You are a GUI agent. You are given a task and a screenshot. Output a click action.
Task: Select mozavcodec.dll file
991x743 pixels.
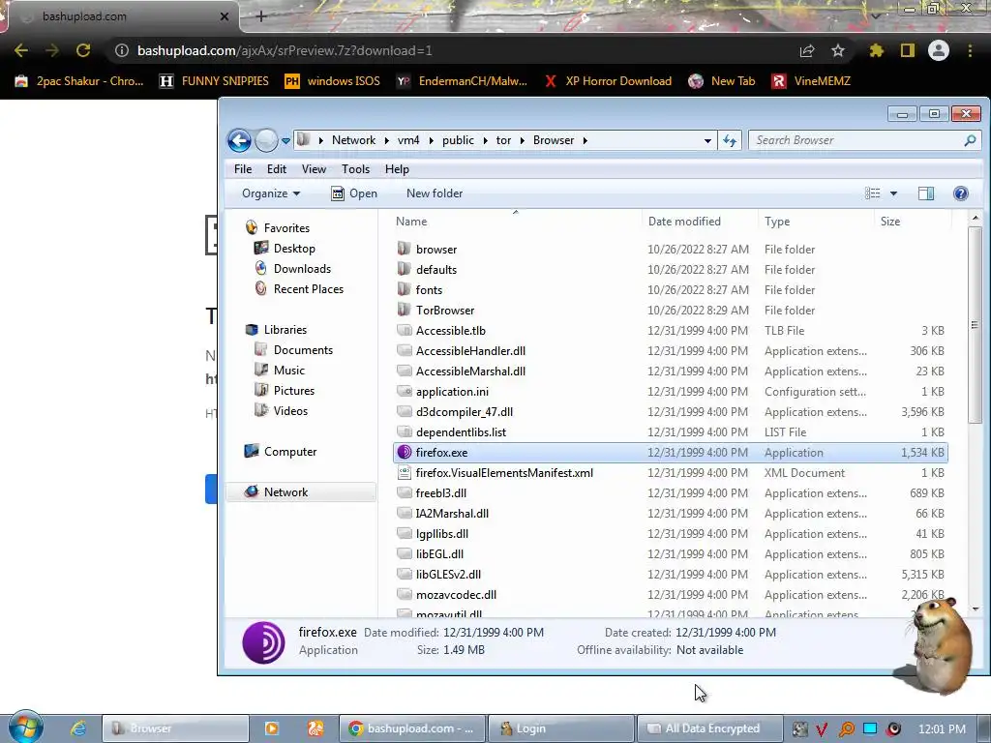pos(456,595)
